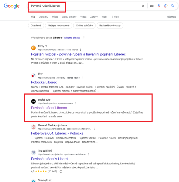
Task: Open the three-dot options next to the ČPP result
Action: pyautogui.click(x=82, y=78)
